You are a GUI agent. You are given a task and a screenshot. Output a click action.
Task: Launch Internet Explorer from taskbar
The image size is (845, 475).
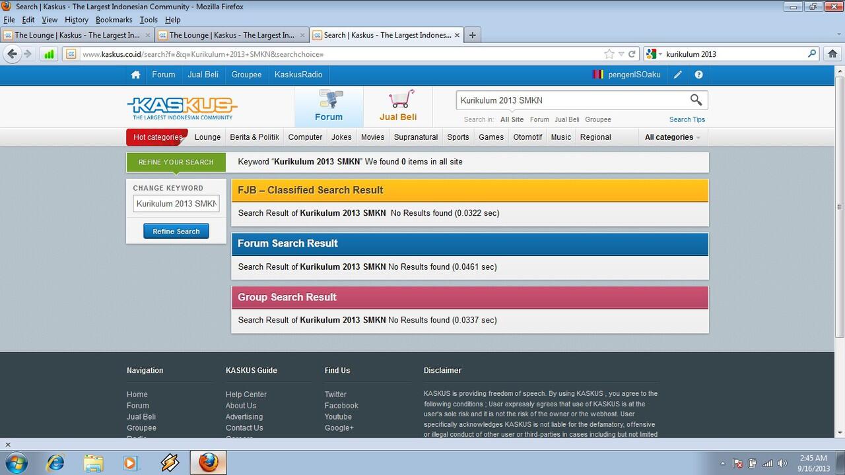55,462
